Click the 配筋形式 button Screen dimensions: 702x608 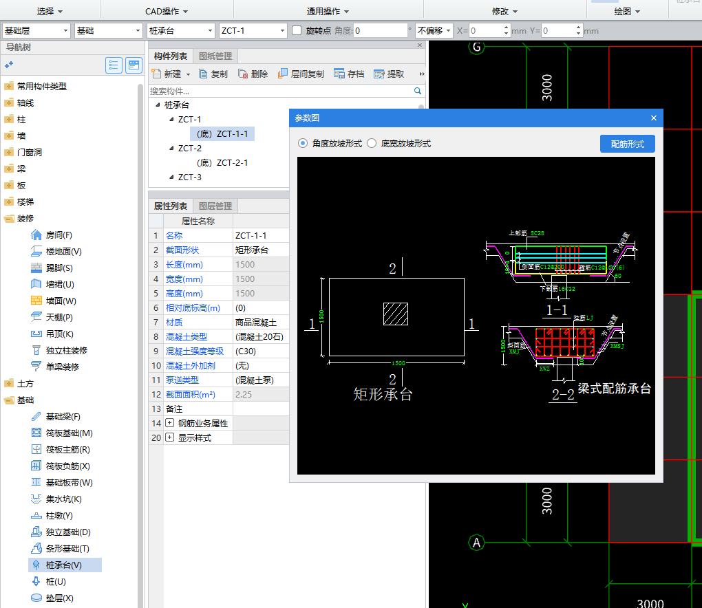tap(627, 144)
